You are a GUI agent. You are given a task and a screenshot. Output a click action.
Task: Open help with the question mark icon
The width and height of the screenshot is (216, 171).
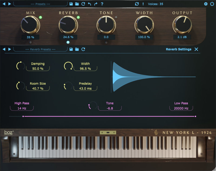pyautogui.click(x=102, y=4)
